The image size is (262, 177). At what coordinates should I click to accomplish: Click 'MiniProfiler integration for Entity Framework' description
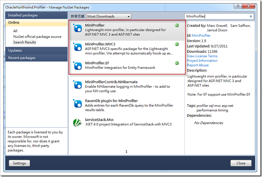point(120,67)
